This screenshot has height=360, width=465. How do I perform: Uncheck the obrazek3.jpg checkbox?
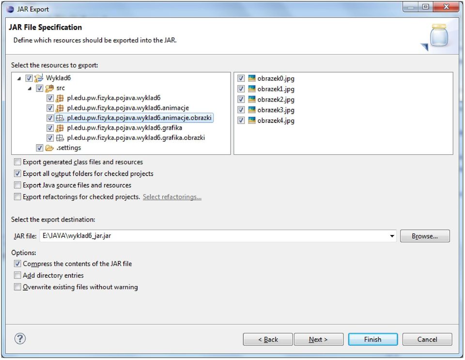(241, 110)
